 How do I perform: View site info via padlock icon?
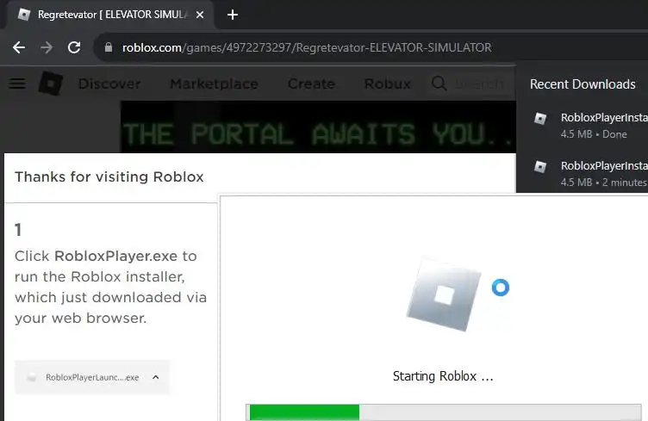(109, 47)
